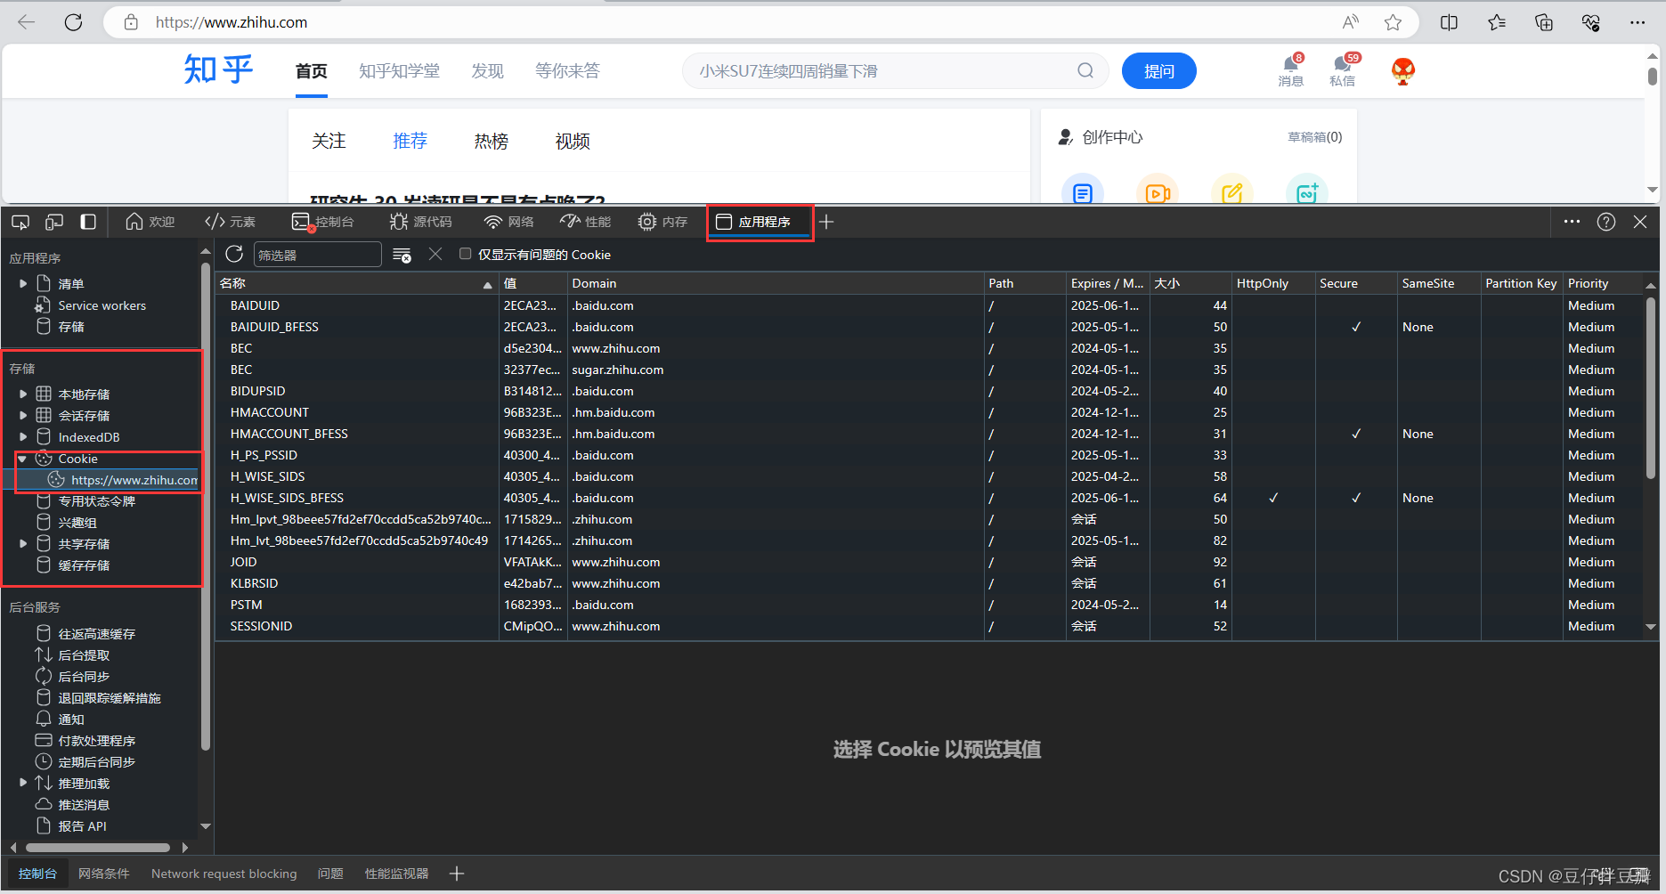Viewport: 1666px width, 894px height.
Task: Switch to 热榜 feed tab
Action: pyautogui.click(x=492, y=141)
